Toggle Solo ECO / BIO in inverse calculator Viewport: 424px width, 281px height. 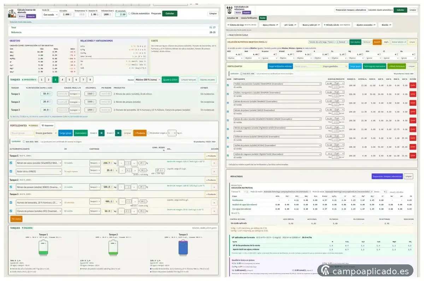click(x=24, y=141)
